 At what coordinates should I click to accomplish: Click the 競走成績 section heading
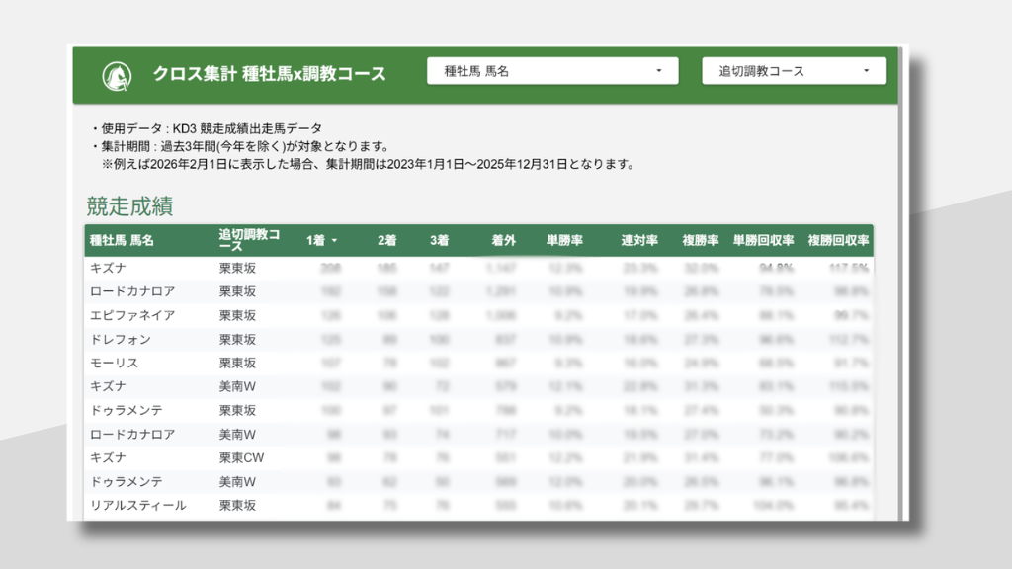[129, 206]
